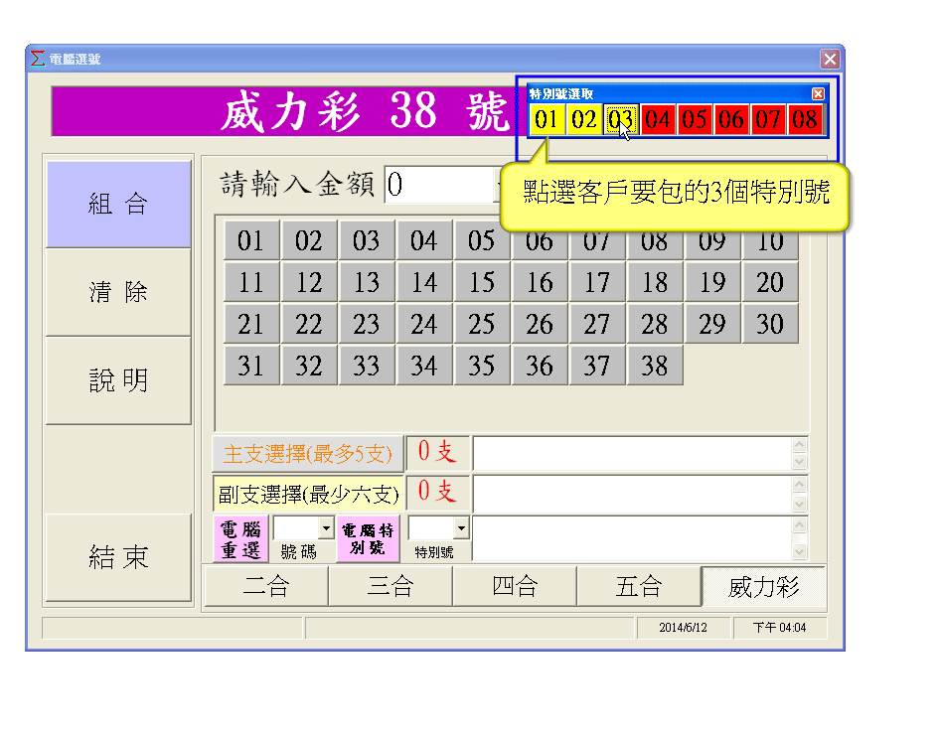
Task: Select number 23 in the grid
Action: coord(367,325)
